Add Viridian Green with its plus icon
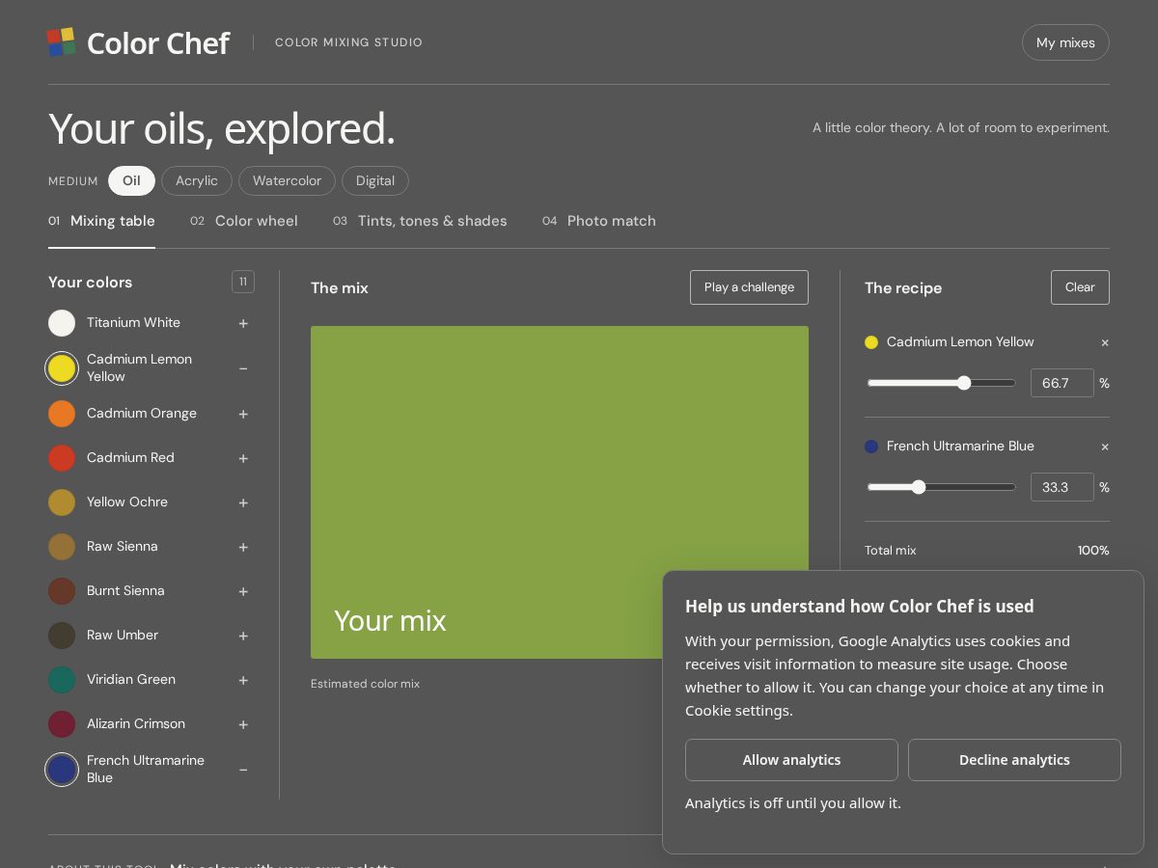Image resolution: width=1158 pixels, height=868 pixels. point(243,680)
